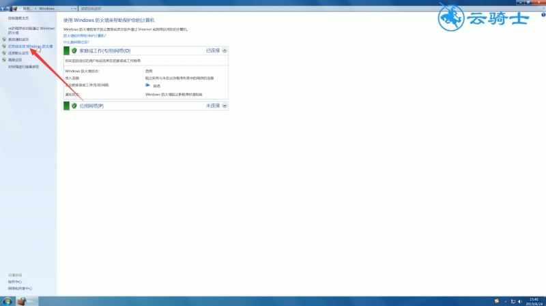This screenshot has width=546, height=306.
Task: Click shield icon beside advanced settings
Action: [x=4, y=60]
